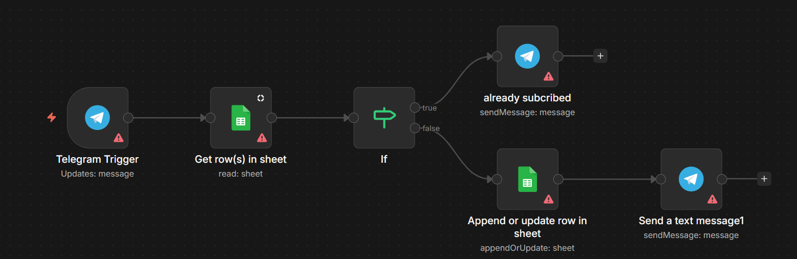797x259 pixels.
Task: Click warning triangle on Send a text message1
Action: [x=713, y=199]
